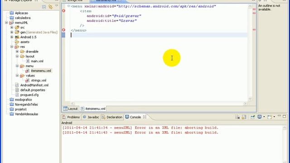The width and height of the screenshot is (290, 163).
Task: Select proguard.cfg file
Action: pos(29,95)
